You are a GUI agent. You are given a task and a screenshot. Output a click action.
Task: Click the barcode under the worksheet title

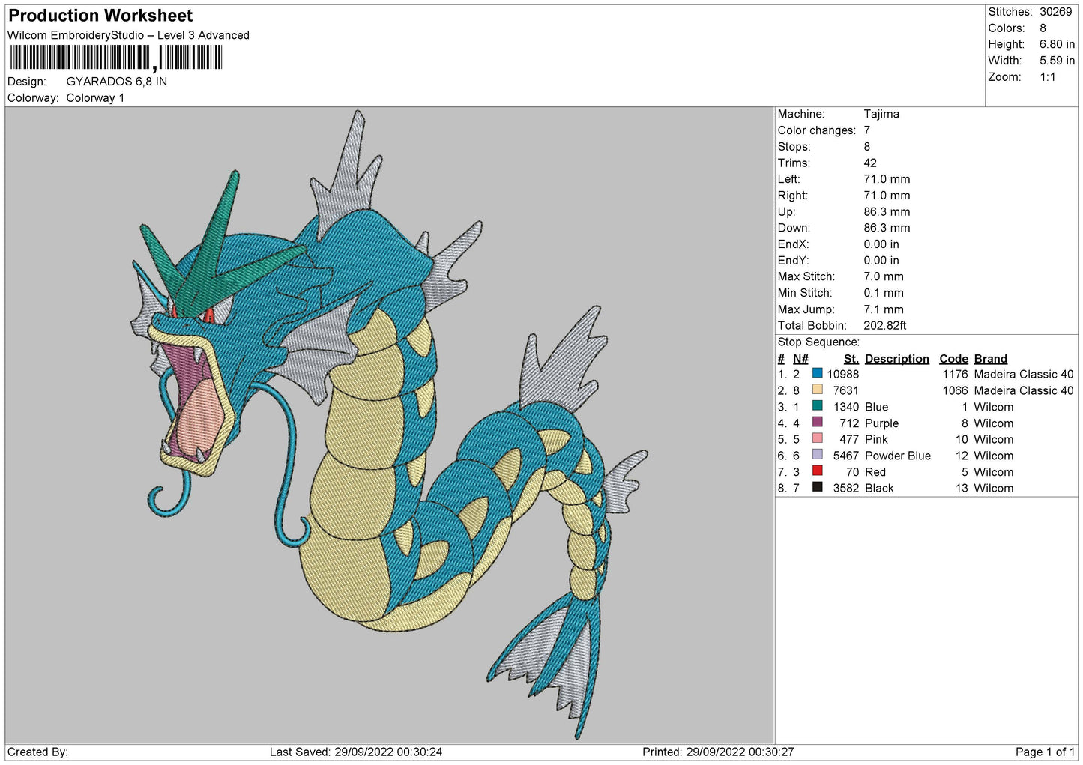tap(115, 58)
